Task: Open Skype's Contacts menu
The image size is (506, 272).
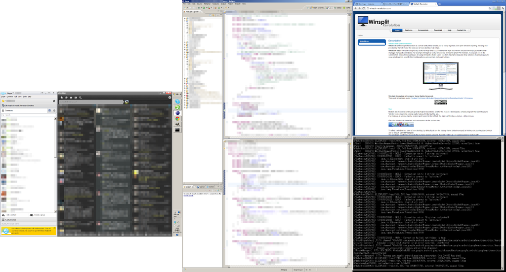Action: (10, 97)
